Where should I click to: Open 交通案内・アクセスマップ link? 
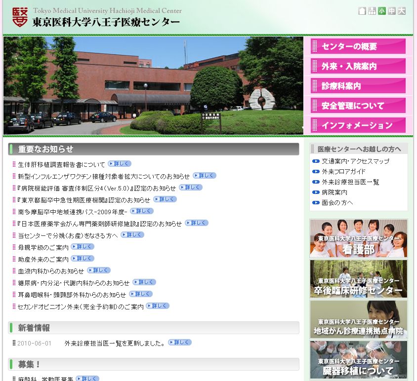355,161
